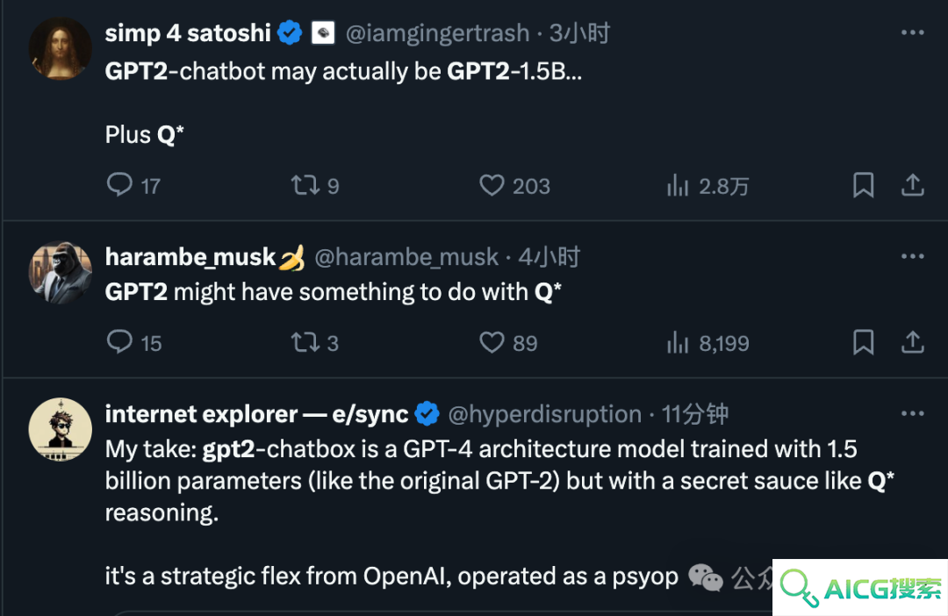The image size is (948, 616).
Task: View analytics showing 2.8万 views
Action: point(707,185)
